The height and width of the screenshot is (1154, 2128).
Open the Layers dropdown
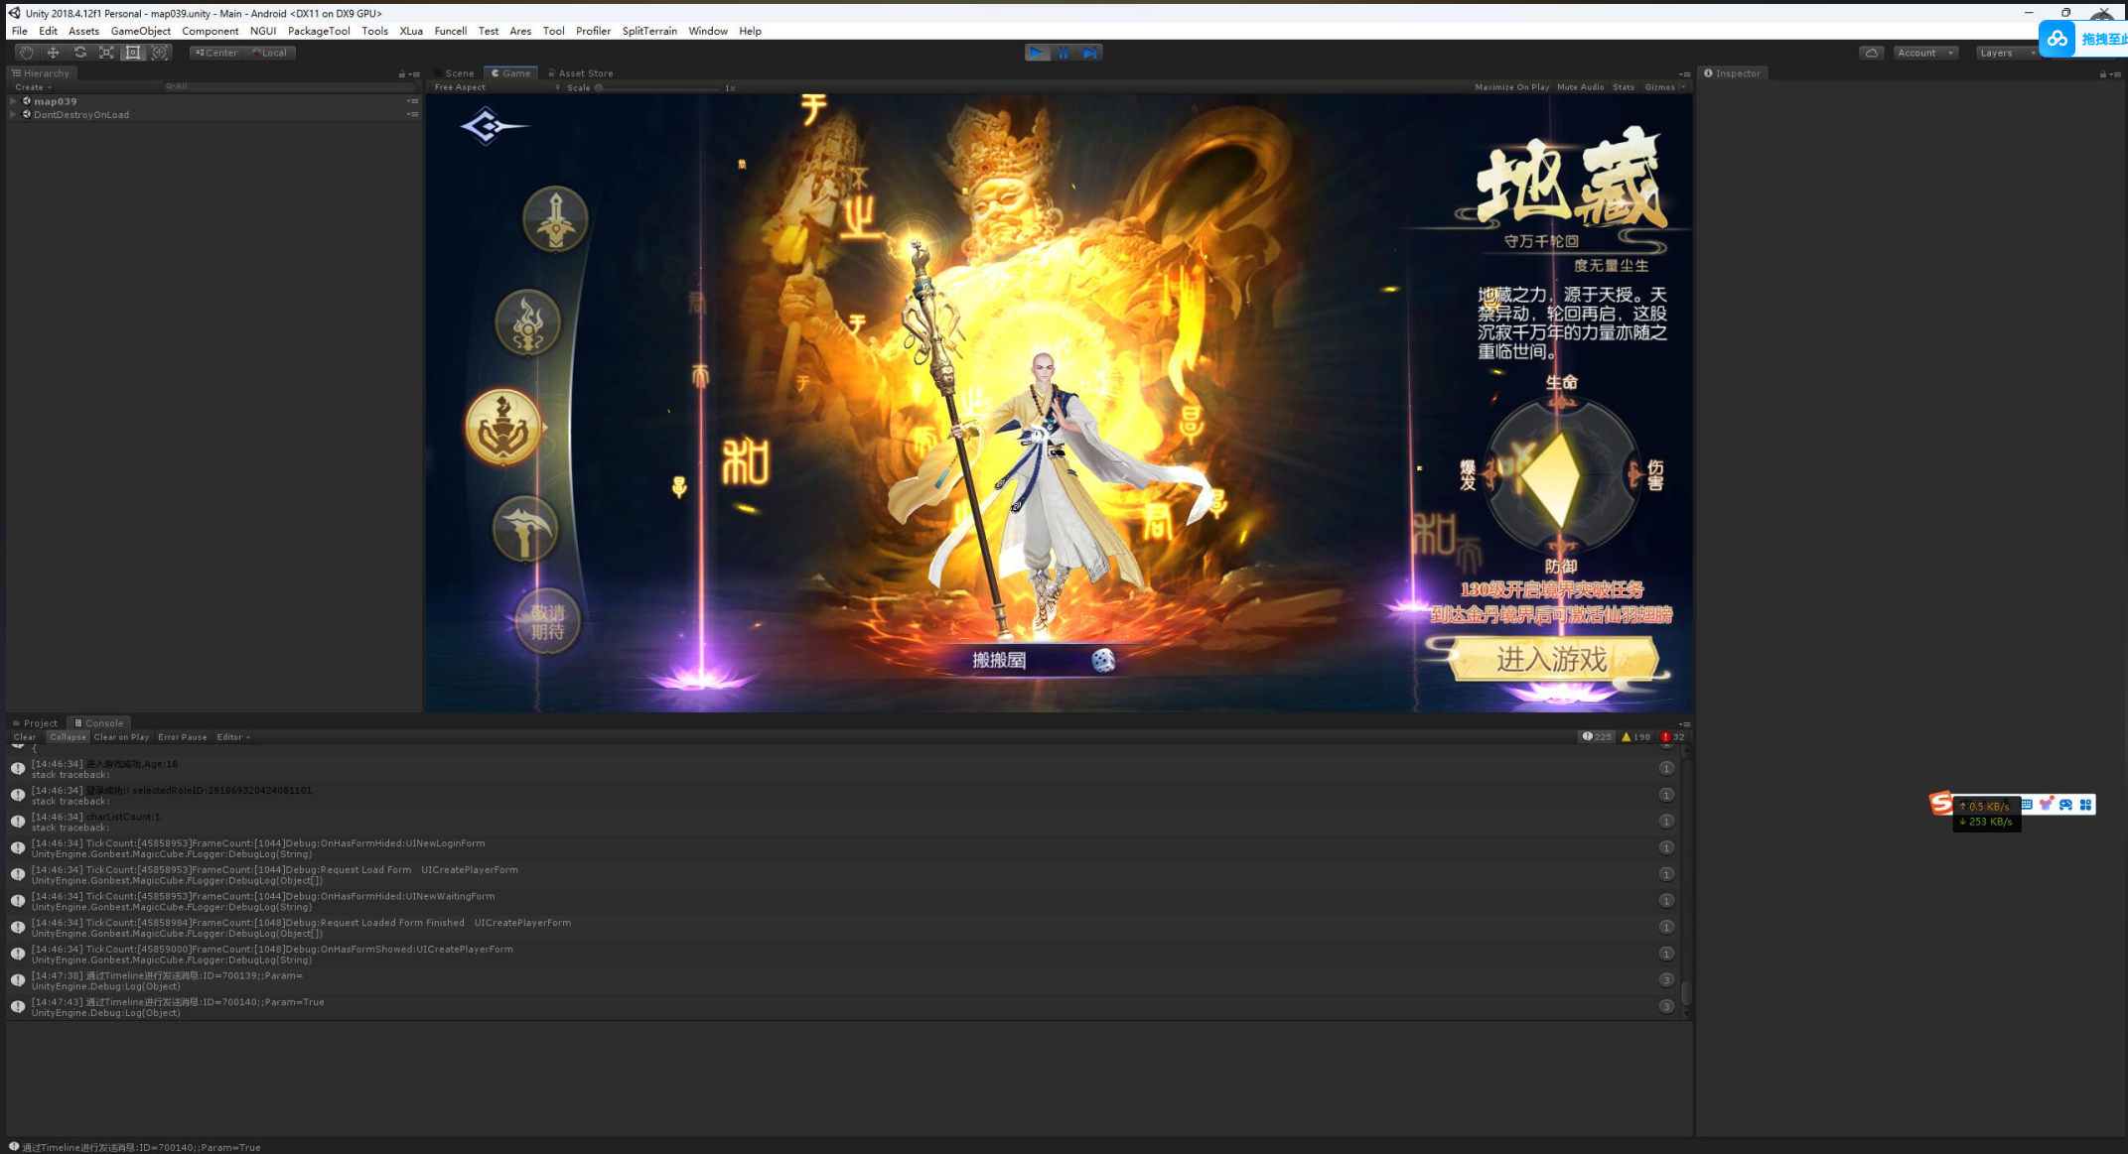pos(2004,53)
